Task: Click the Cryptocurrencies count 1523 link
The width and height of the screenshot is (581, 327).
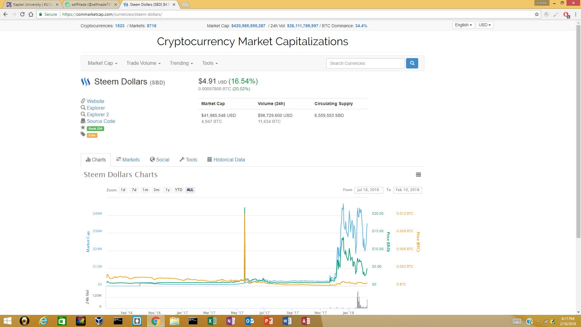Action: [x=120, y=26]
